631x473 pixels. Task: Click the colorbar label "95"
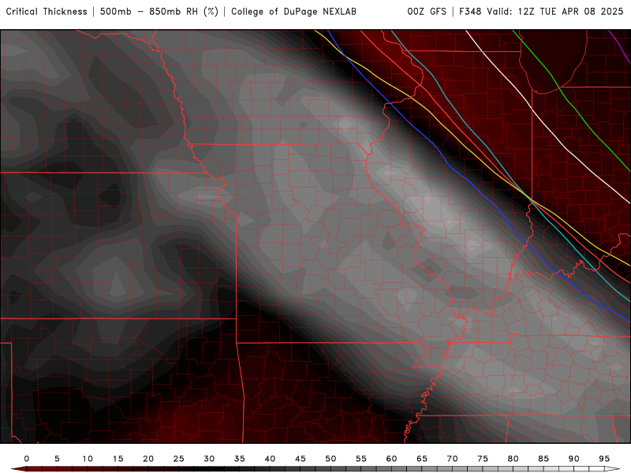[x=604, y=459]
